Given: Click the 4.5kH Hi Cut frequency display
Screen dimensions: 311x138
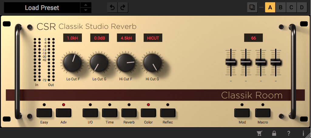Looking at the screenshot, I should click(x=126, y=38).
